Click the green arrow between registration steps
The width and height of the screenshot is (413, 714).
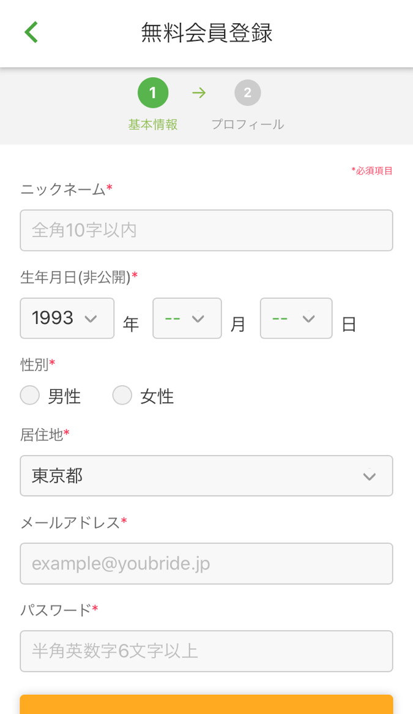coord(199,92)
